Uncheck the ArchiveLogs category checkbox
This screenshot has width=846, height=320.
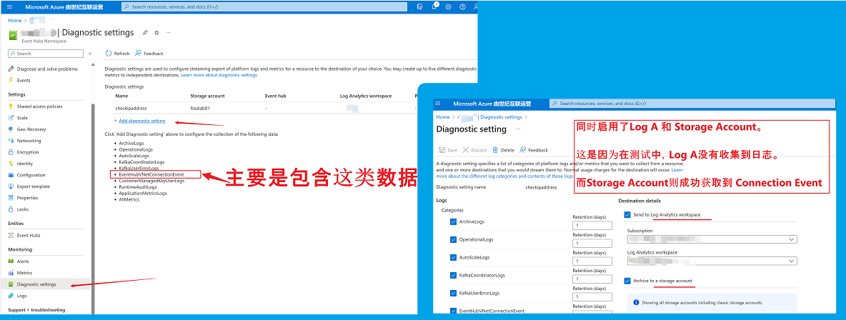click(x=454, y=222)
